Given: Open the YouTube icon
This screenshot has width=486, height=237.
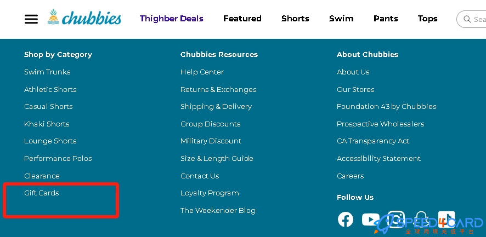Looking at the screenshot, I should (371, 219).
